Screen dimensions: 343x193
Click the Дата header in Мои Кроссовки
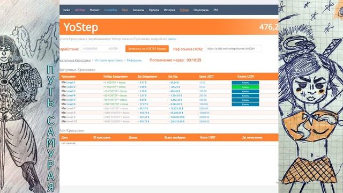tap(64, 138)
